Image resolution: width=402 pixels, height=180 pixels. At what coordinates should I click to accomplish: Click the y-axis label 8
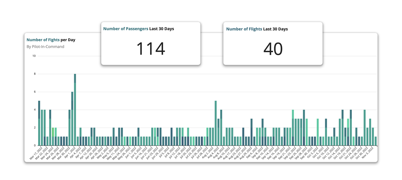(x=35, y=74)
